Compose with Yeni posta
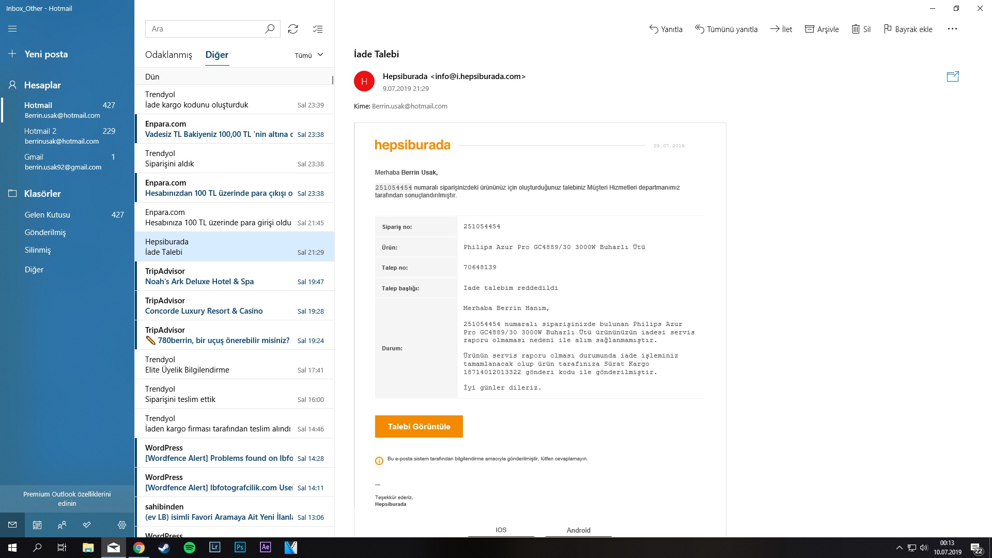This screenshot has width=992, height=558. (x=45, y=54)
